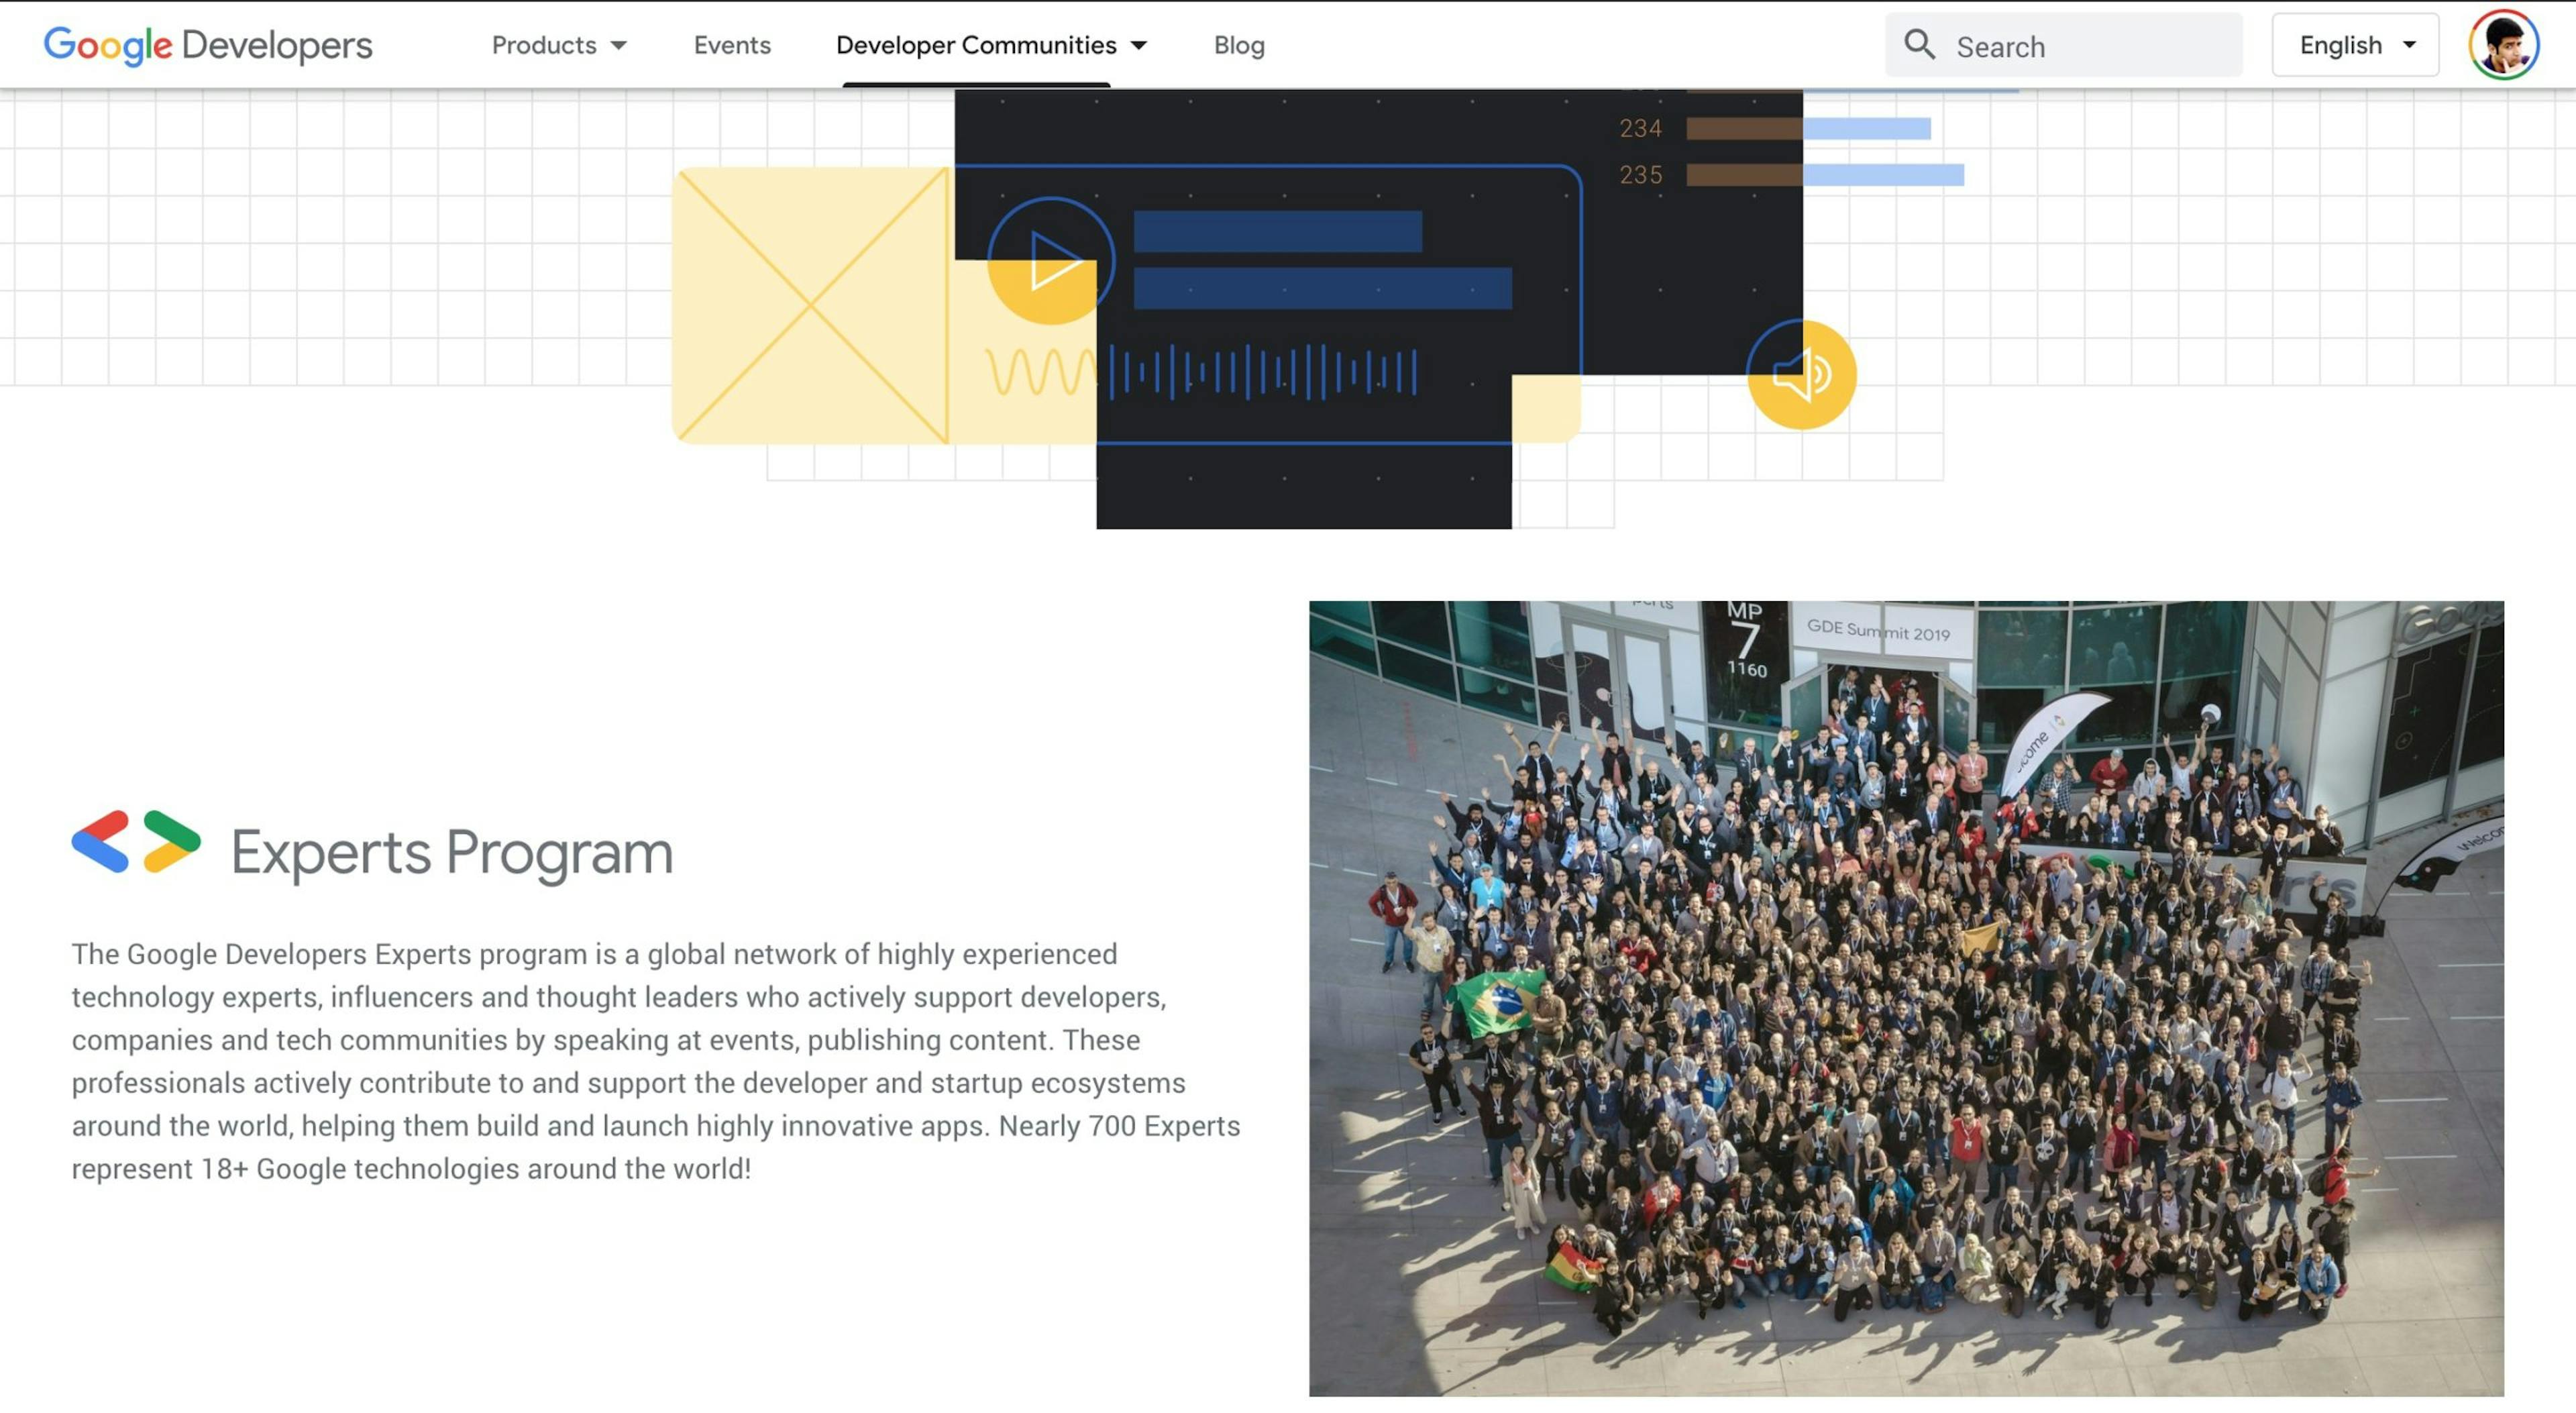Screen dimensions: 2576x1413
Task: Click the Experts Program description paragraph
Action: click(656, 1061)
